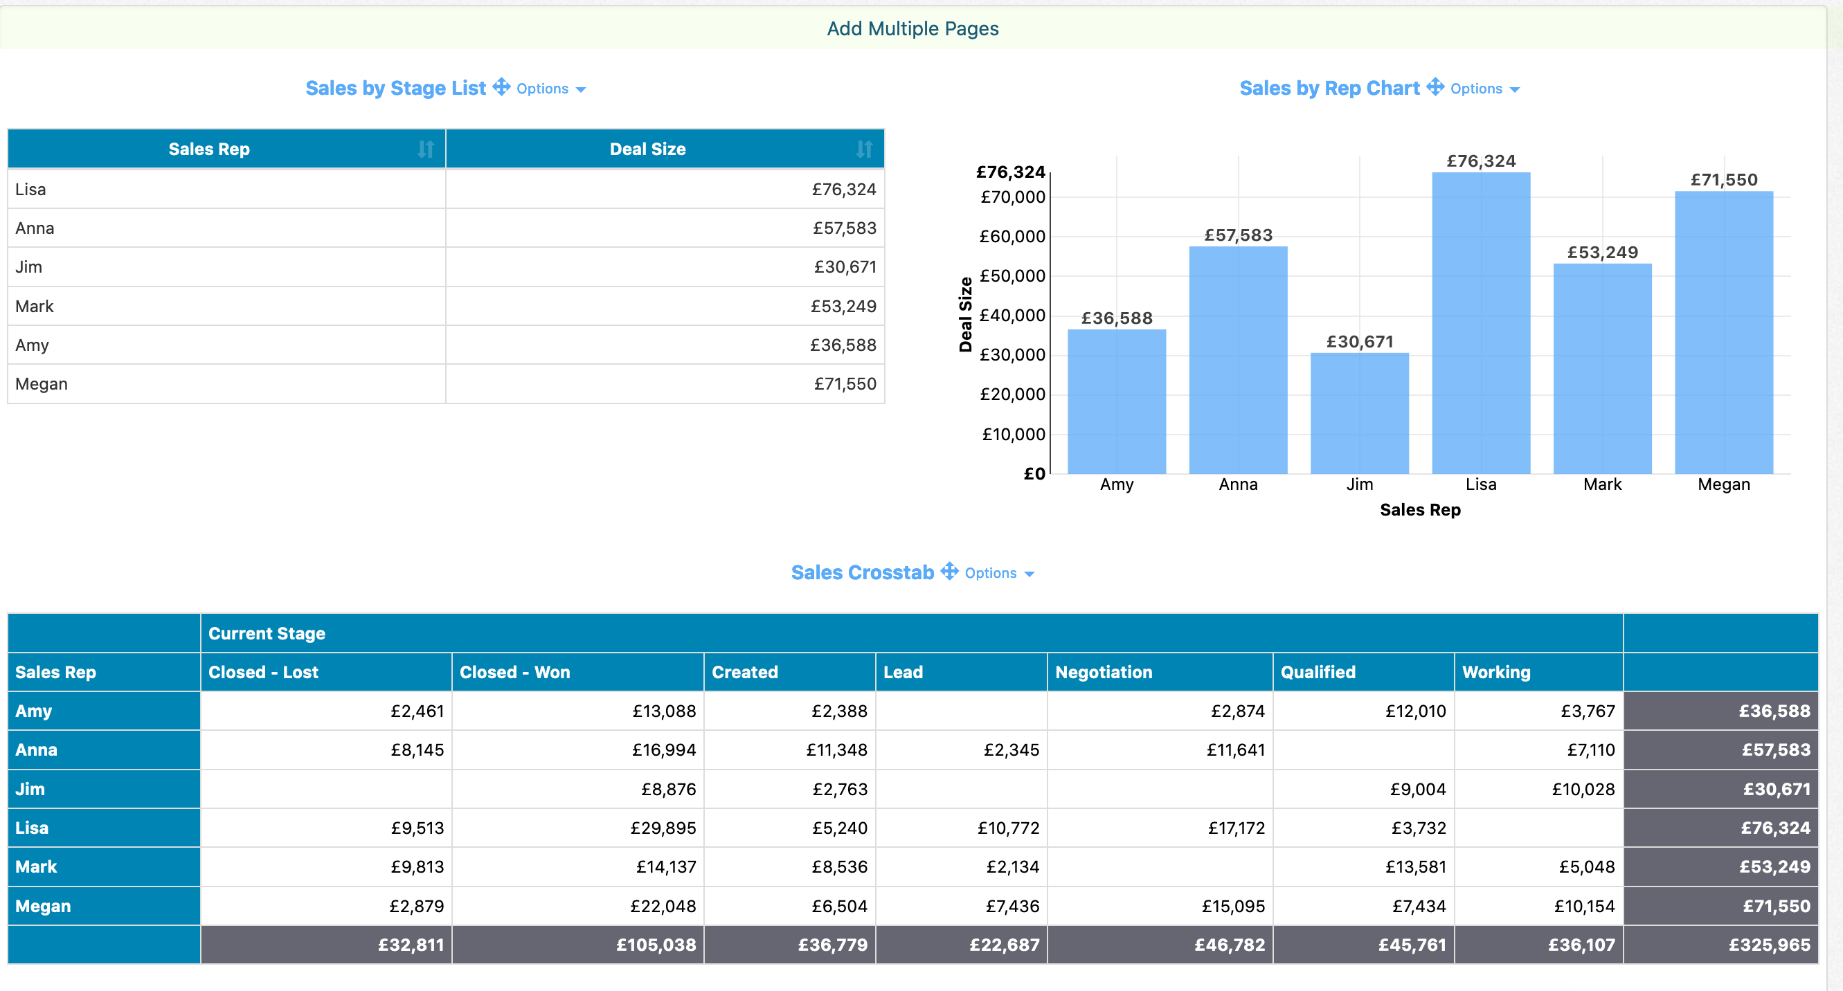Image resolution: width=1843 pixels, height=991 pixels.
Task: Open the Options dropdown for Sales by Stage List
Action: pyautogui.click(x=550, y=88)
